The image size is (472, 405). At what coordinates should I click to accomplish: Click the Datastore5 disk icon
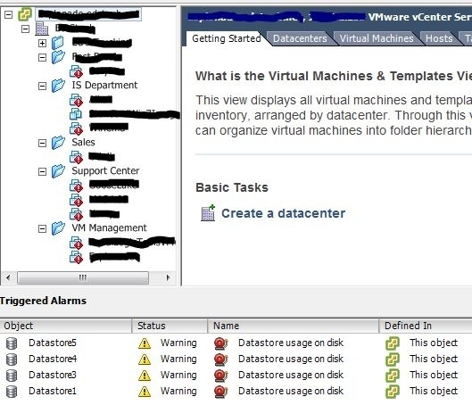(12, 343)
